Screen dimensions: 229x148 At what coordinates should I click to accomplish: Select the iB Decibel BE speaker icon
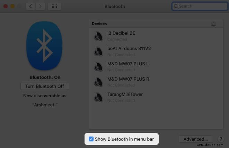(99, 36)
